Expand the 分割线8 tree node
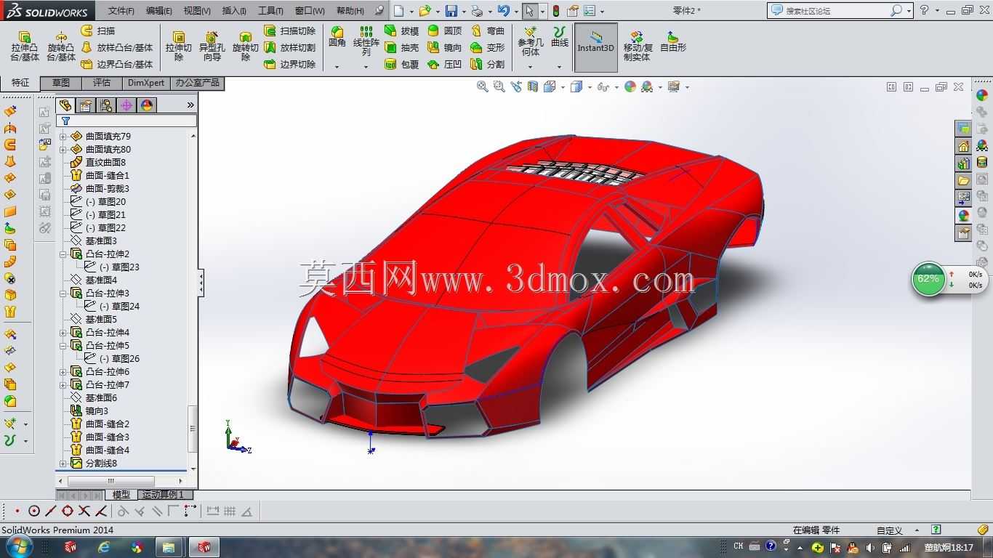 pyautogui.click(x=63, y=464)
